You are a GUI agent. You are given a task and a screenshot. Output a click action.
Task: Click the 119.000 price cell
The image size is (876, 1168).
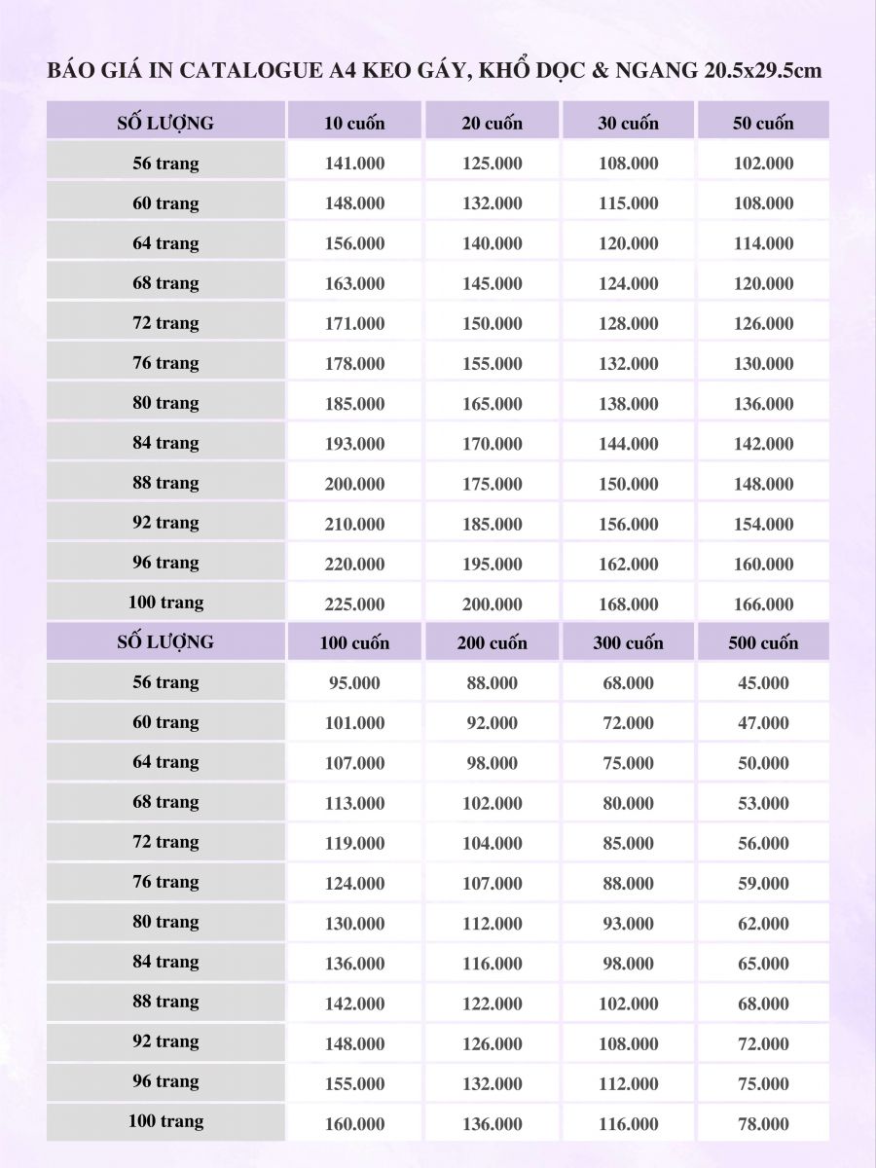[354, 843]
